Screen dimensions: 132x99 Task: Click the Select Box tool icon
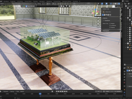(104, 12)
